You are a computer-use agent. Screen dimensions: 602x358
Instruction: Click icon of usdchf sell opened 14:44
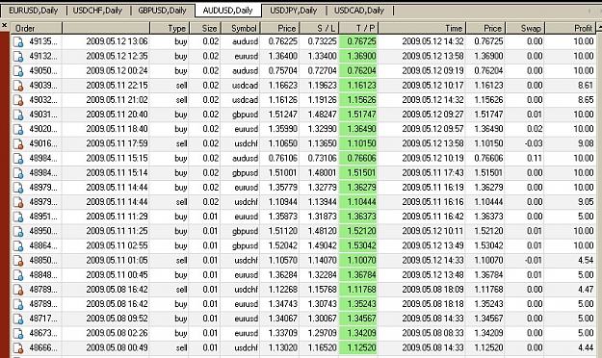coord(18,202)
